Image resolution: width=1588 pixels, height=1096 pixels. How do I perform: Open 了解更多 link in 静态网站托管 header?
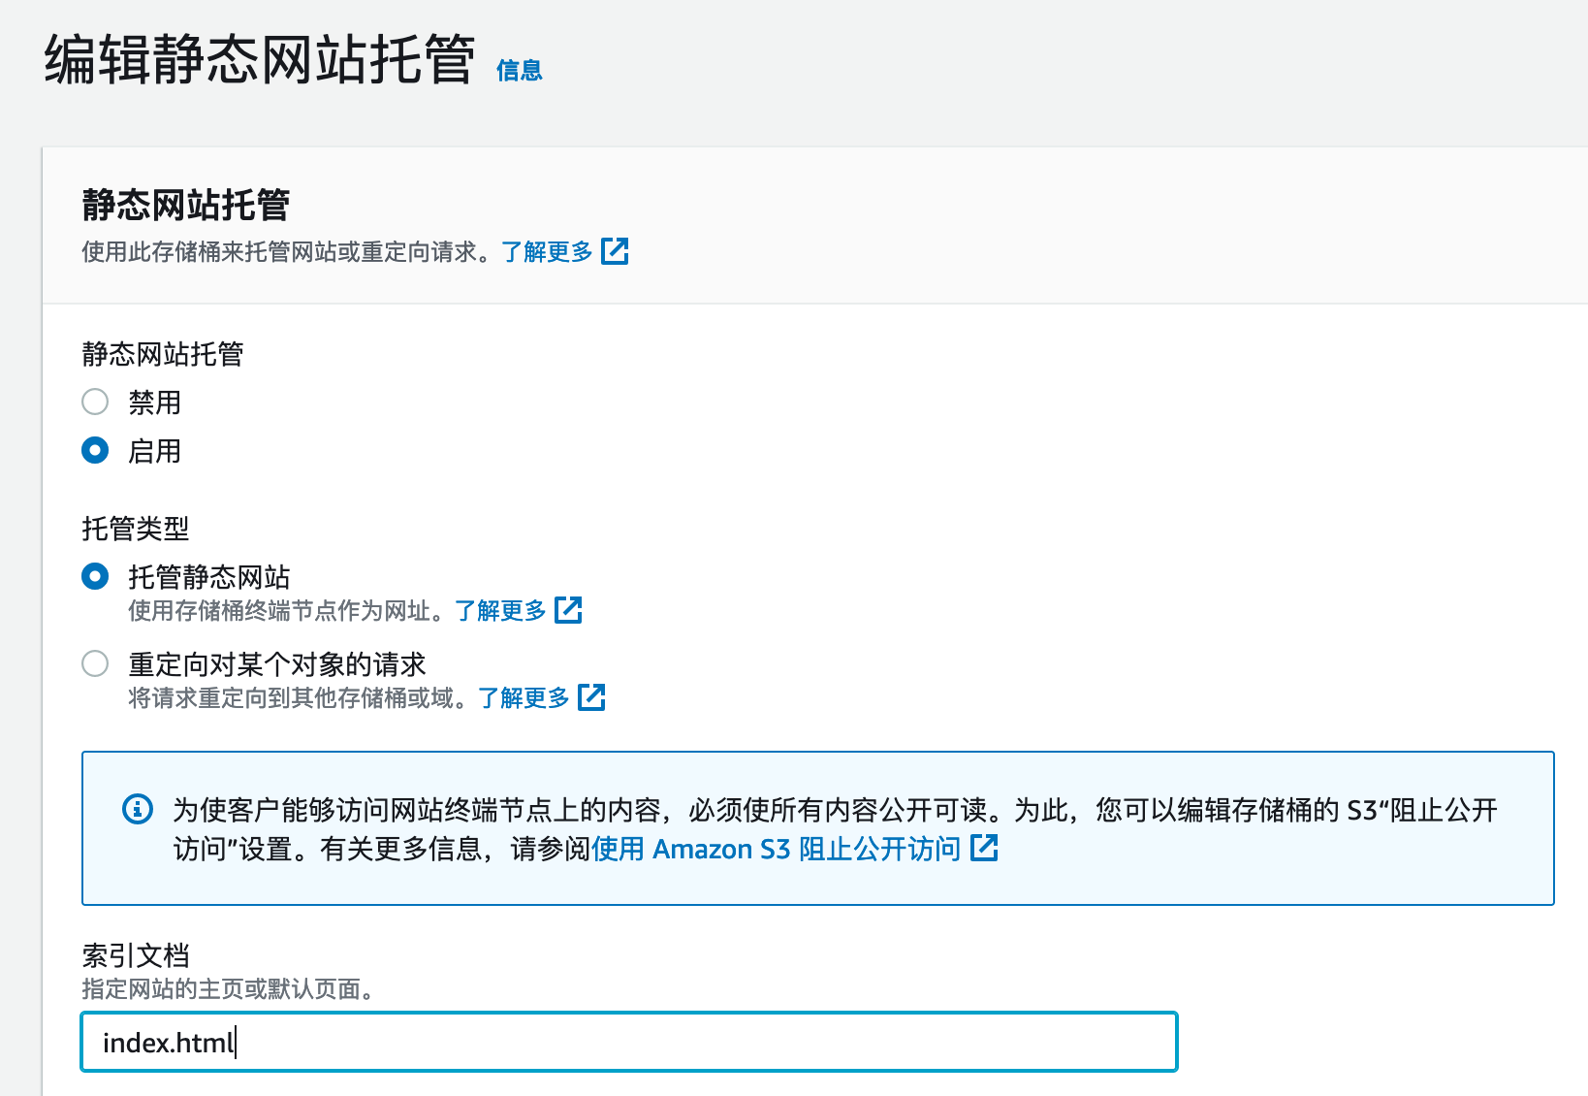pos(547,252)
